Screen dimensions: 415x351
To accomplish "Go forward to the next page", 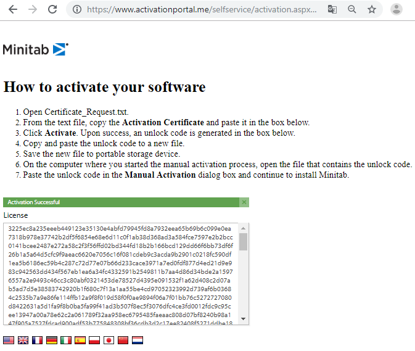I will pyautogui.click(x=33, y=9).
